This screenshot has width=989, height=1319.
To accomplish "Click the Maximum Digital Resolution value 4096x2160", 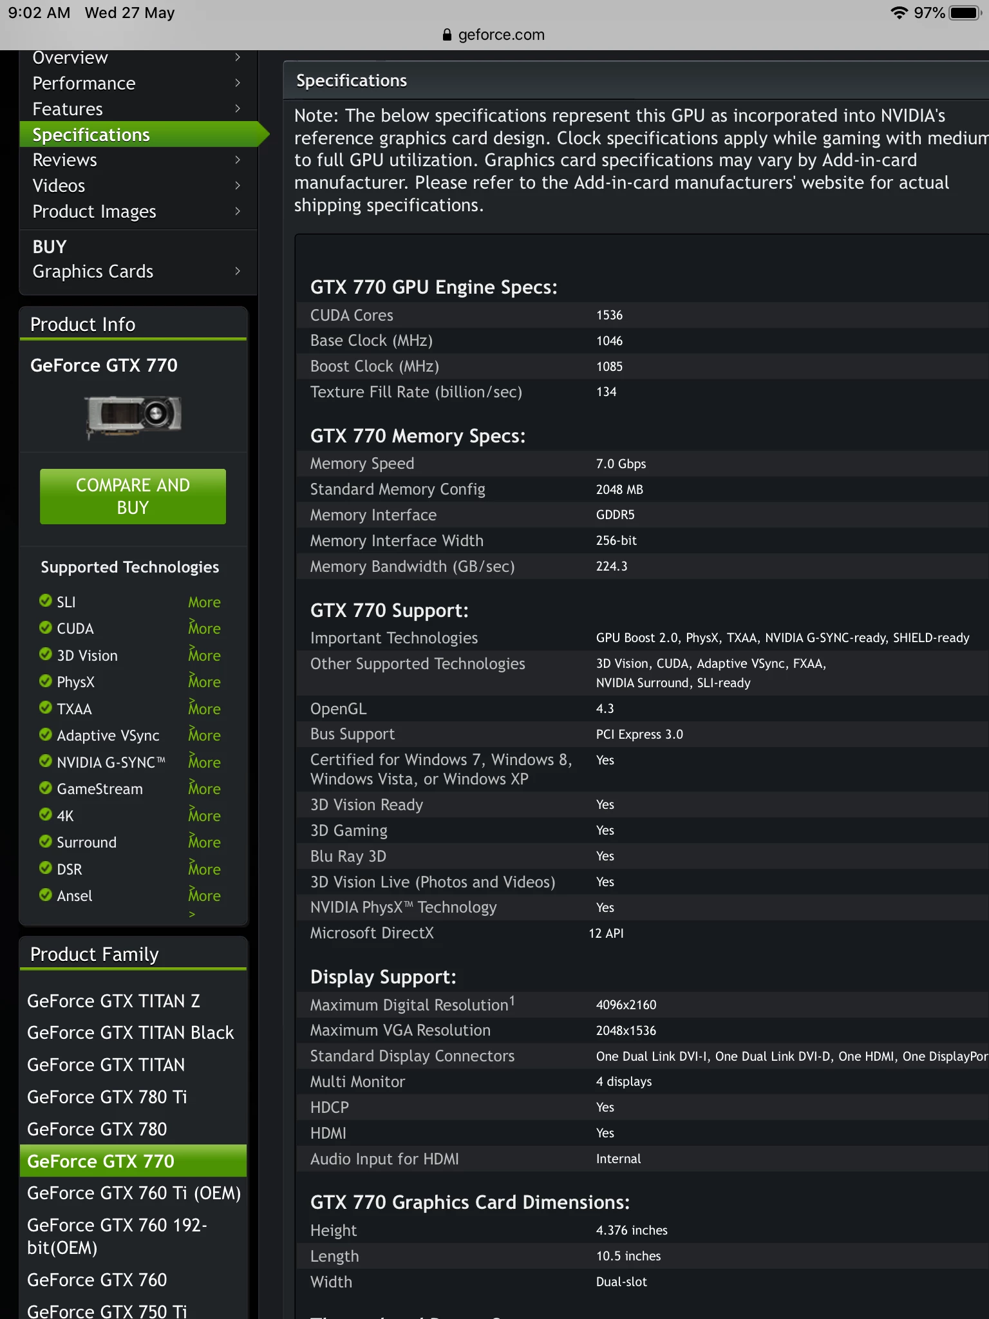I will pos(626,1005).
